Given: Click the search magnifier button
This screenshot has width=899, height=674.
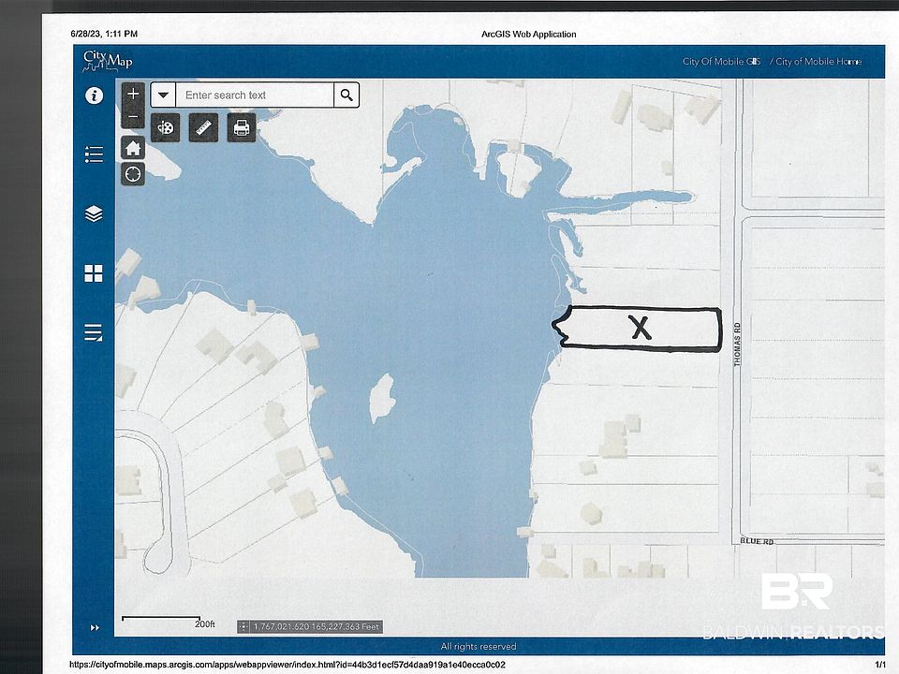Looking at the screenshot, I should 346,95.
